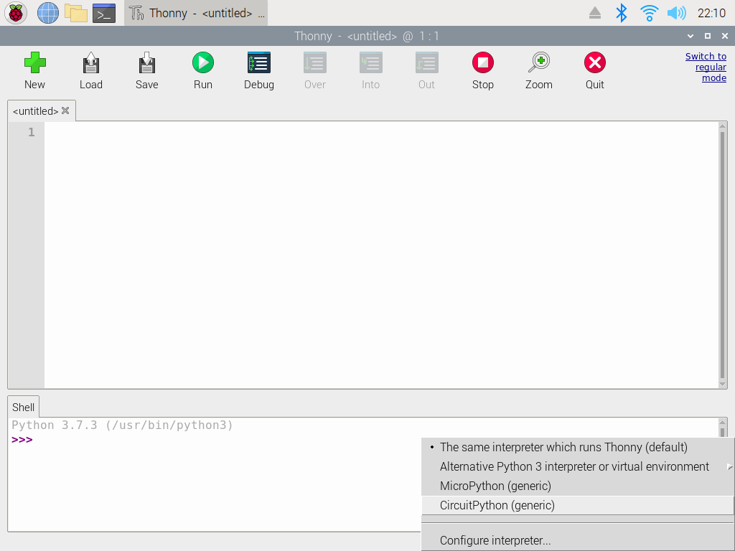Open the file manager folder icon
This screenshot has height=551, width=735.
pyautogui.click(x=76, y=13)
